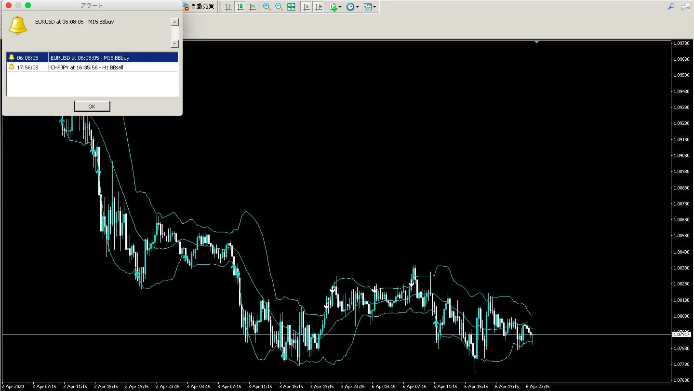694x391 pixels.
Task: Open the search magnifier icon
Action: [x=671, y=7]
